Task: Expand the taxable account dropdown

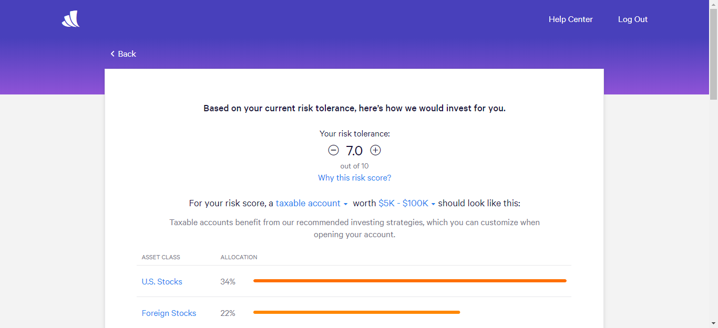Action: (312, 204)
